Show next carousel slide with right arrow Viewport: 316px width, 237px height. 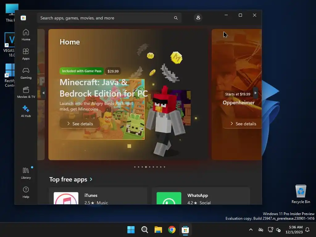pos(255,93)
